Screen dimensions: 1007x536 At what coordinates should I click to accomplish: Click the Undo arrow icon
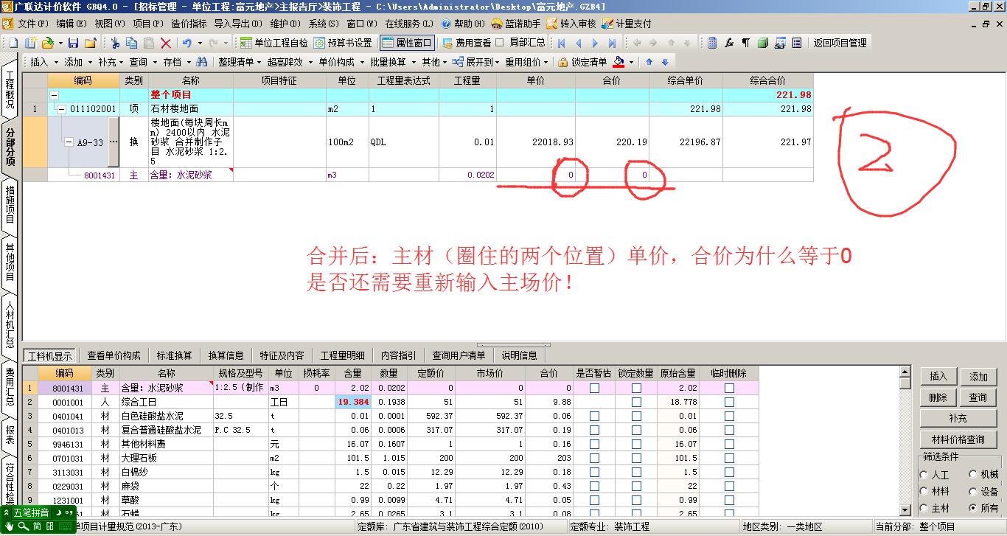(x=187, y=43)
